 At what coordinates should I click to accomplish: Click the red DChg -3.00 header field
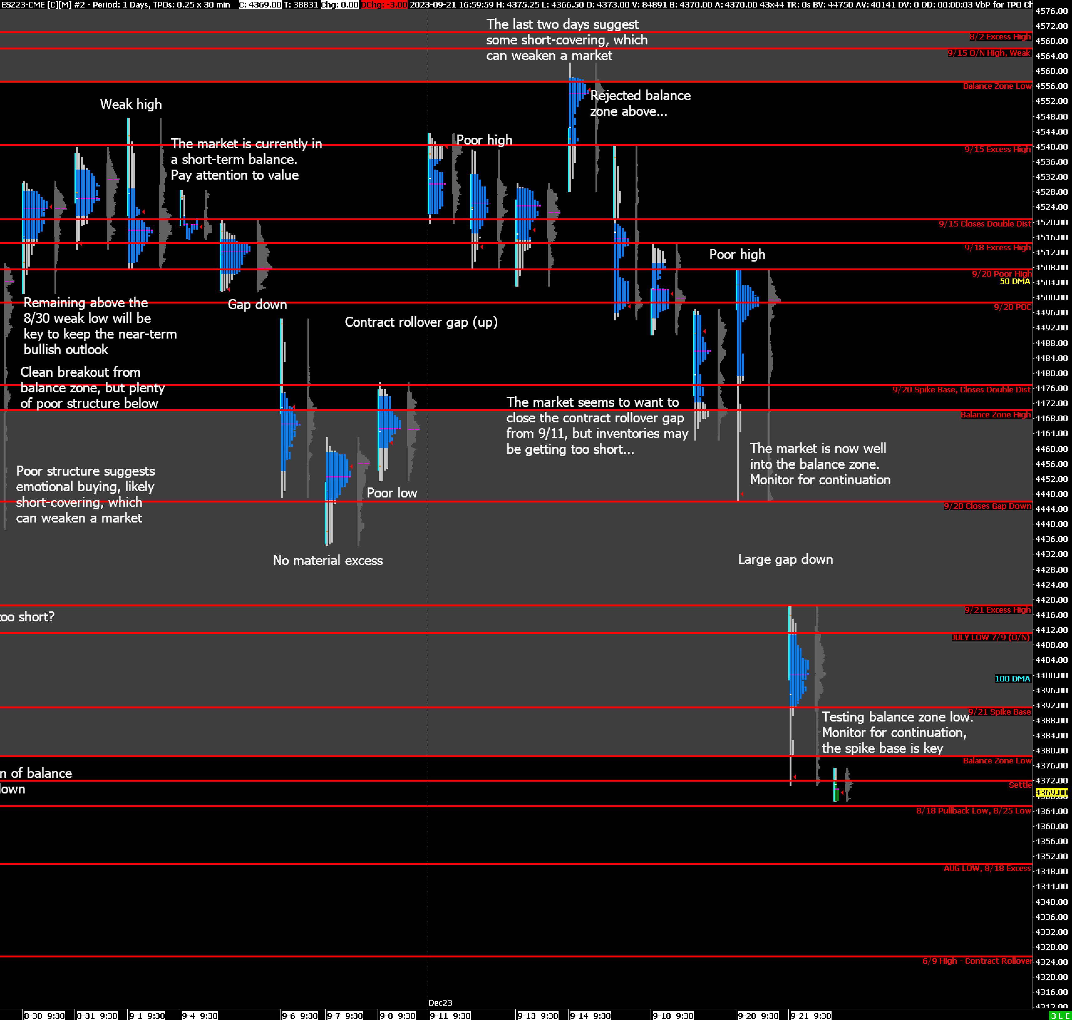tap(384, 4)
